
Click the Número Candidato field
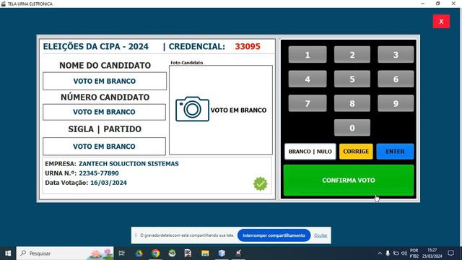pos(104,112)
